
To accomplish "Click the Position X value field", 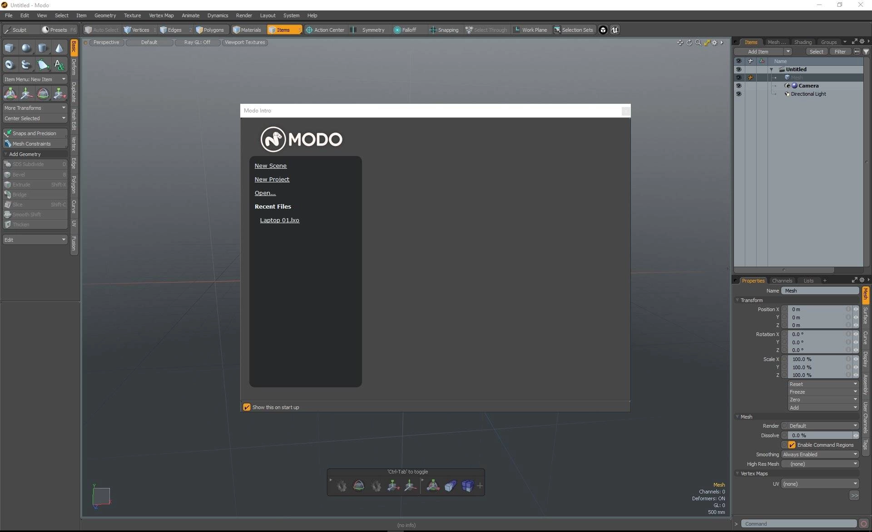I will [820, 309].
